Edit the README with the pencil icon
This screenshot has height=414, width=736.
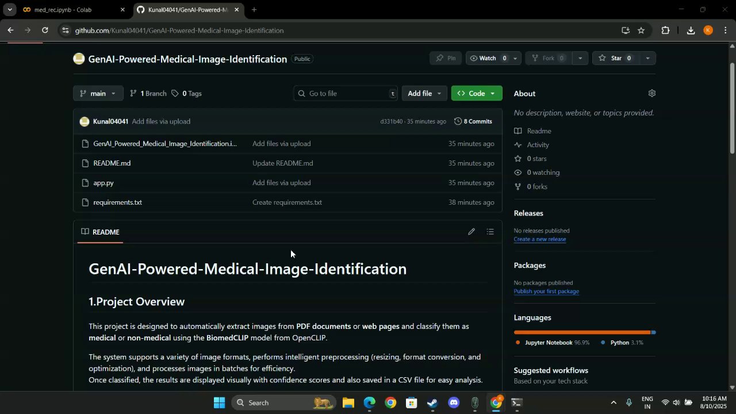pos(471,232)
